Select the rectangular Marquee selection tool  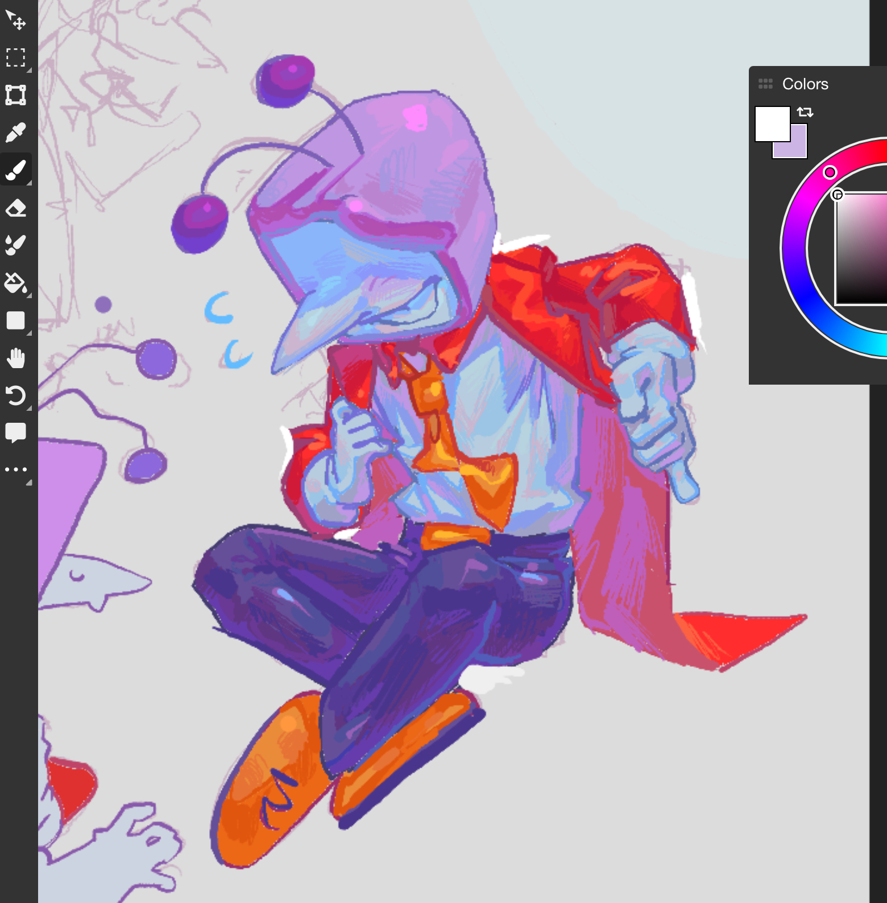point(15,57)
